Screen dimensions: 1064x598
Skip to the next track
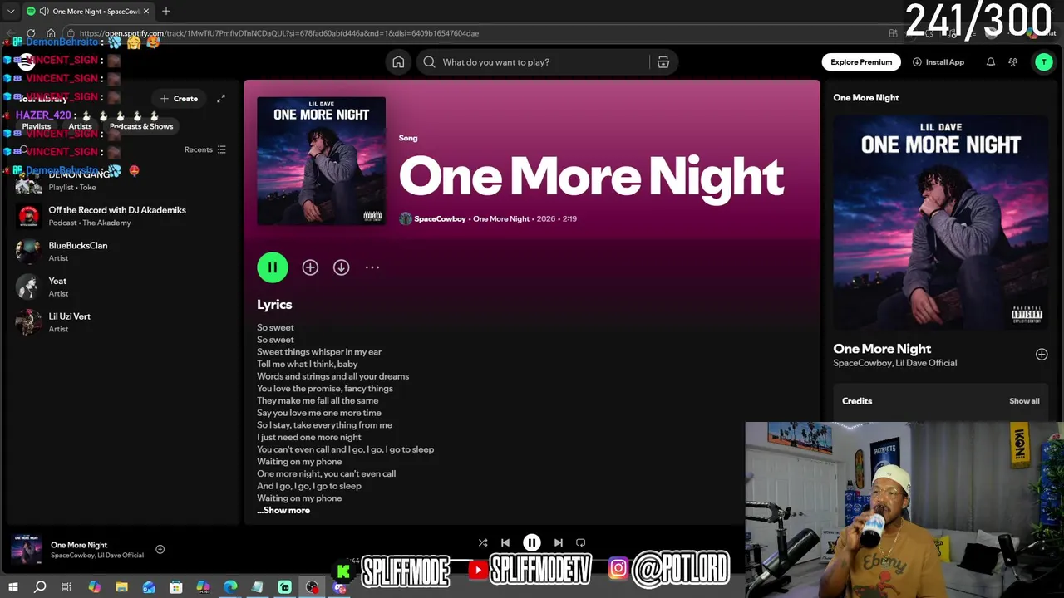(559, 542)
